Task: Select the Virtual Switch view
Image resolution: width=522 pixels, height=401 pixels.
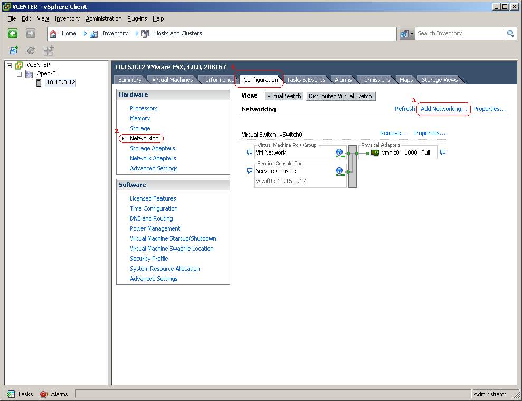Action: tap(284, 96)
